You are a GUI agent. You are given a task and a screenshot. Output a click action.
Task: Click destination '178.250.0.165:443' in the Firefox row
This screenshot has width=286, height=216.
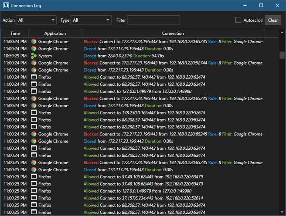[x=139, y=113]
